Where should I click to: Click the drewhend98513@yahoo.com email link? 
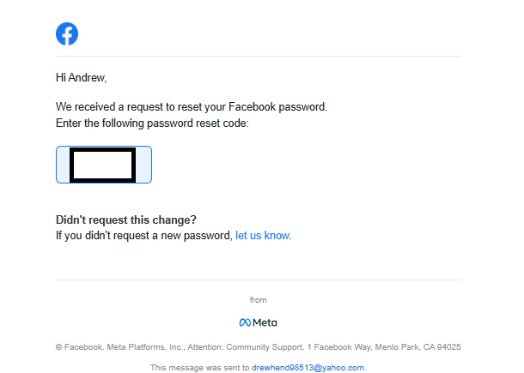[308, 367]
